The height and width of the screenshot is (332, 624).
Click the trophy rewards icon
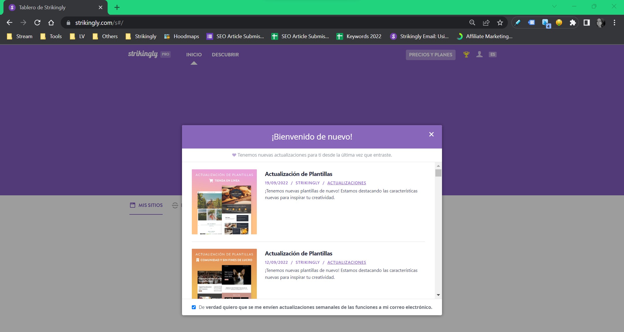(466, 54)
